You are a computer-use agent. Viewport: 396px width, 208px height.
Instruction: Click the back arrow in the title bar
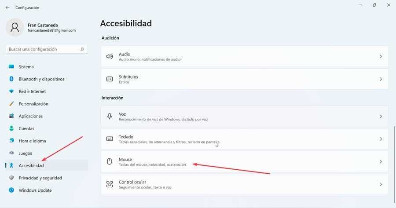click(7, 7)
